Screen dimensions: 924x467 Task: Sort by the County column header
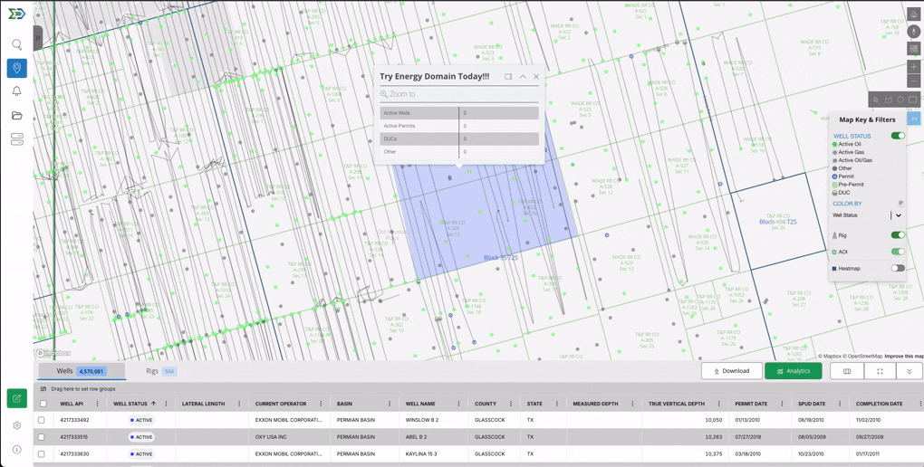pyautogui.click(x=486, y=404)
